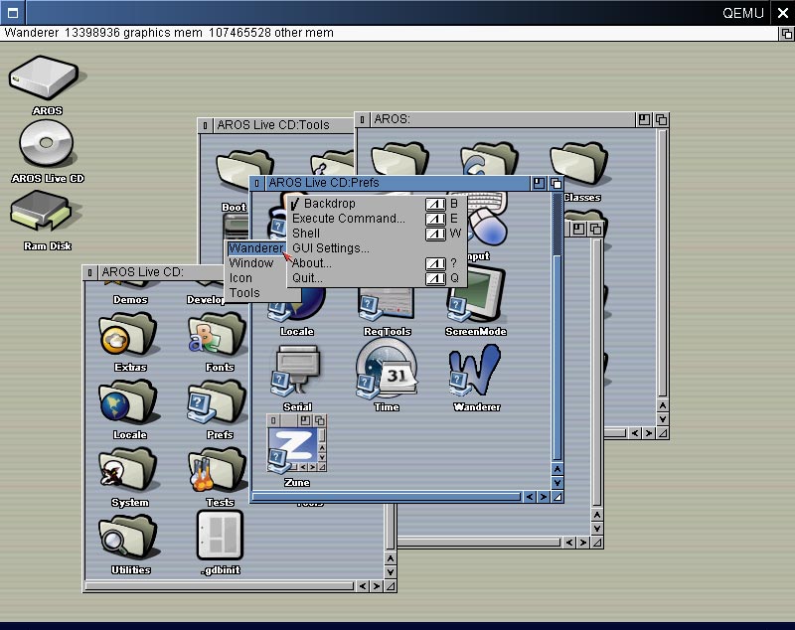Click depth gadget of Prefs window
Screen dimensions: 795x630
point(556,183)
